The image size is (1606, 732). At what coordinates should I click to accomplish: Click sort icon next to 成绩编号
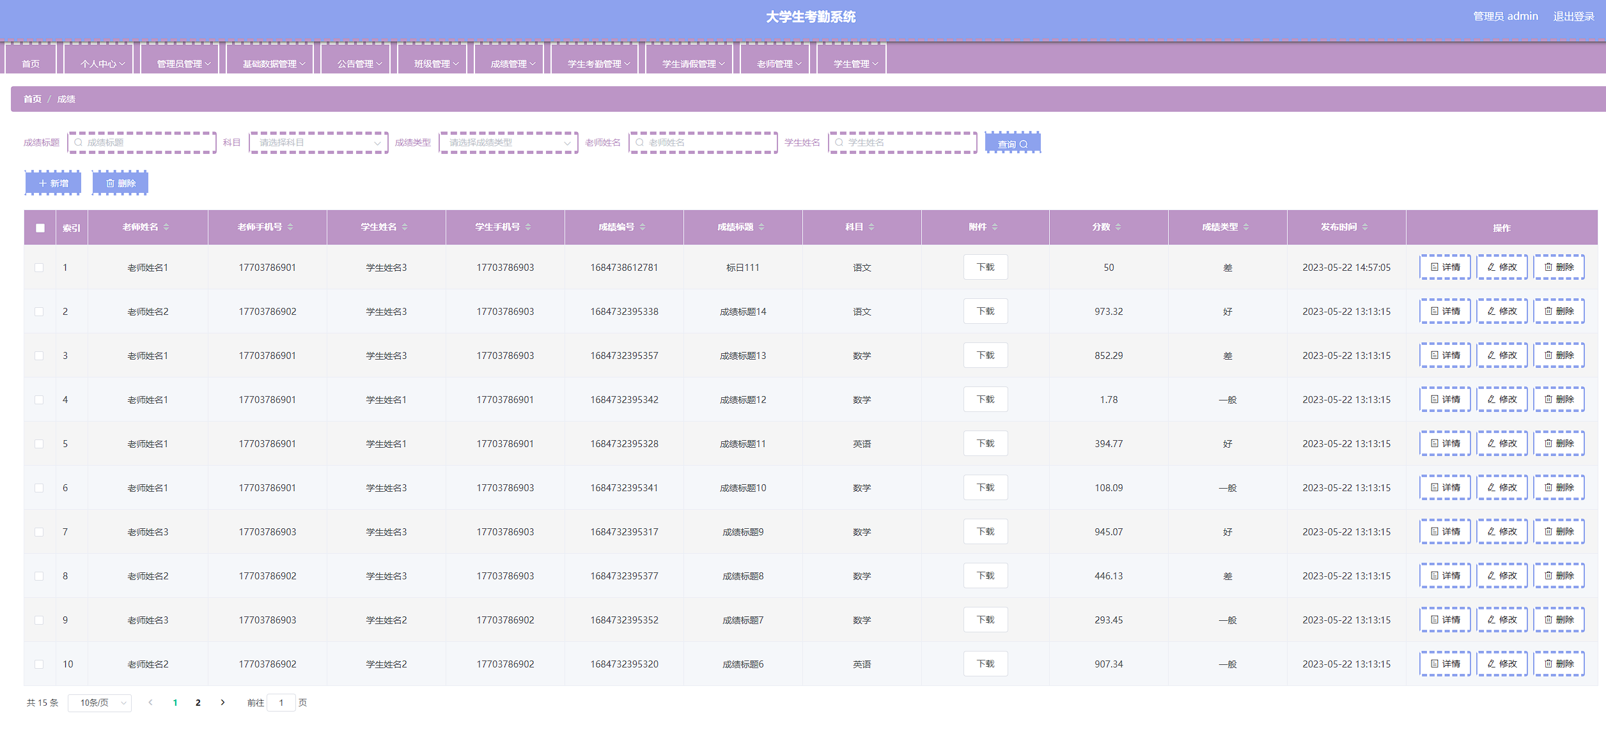pyautogui.click(x=643, y=227)
